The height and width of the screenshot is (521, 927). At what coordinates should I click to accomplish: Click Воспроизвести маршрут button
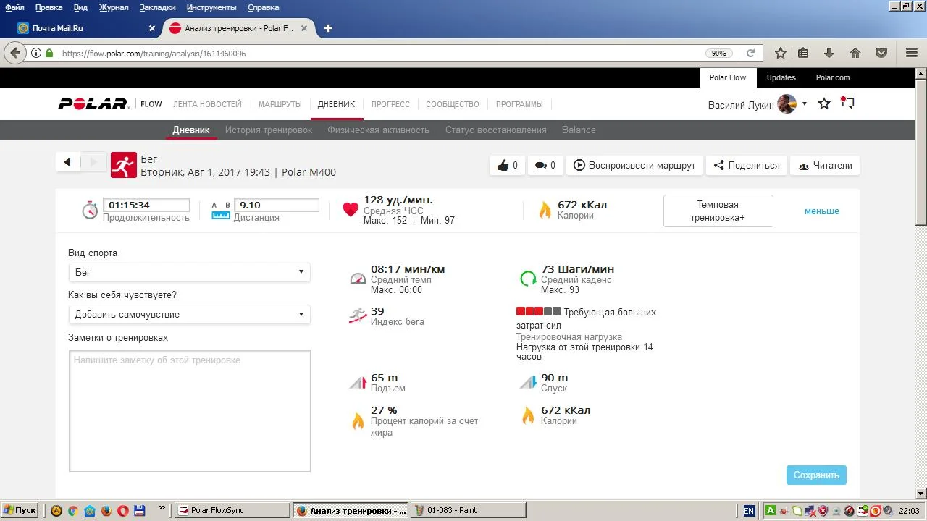coord(634,165)
